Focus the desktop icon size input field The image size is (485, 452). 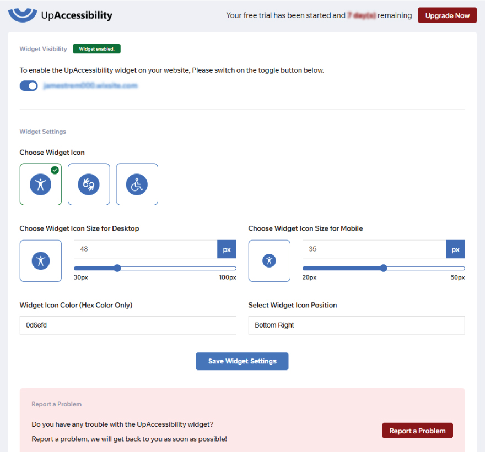[x=145, y=249]
